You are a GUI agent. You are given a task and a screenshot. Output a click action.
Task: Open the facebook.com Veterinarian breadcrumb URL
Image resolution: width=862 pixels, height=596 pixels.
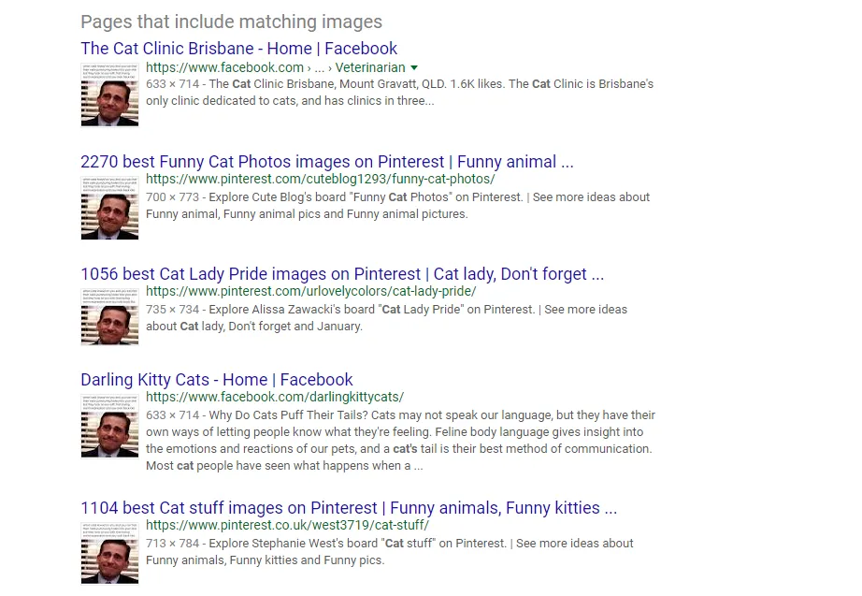[x=276, y=67]
